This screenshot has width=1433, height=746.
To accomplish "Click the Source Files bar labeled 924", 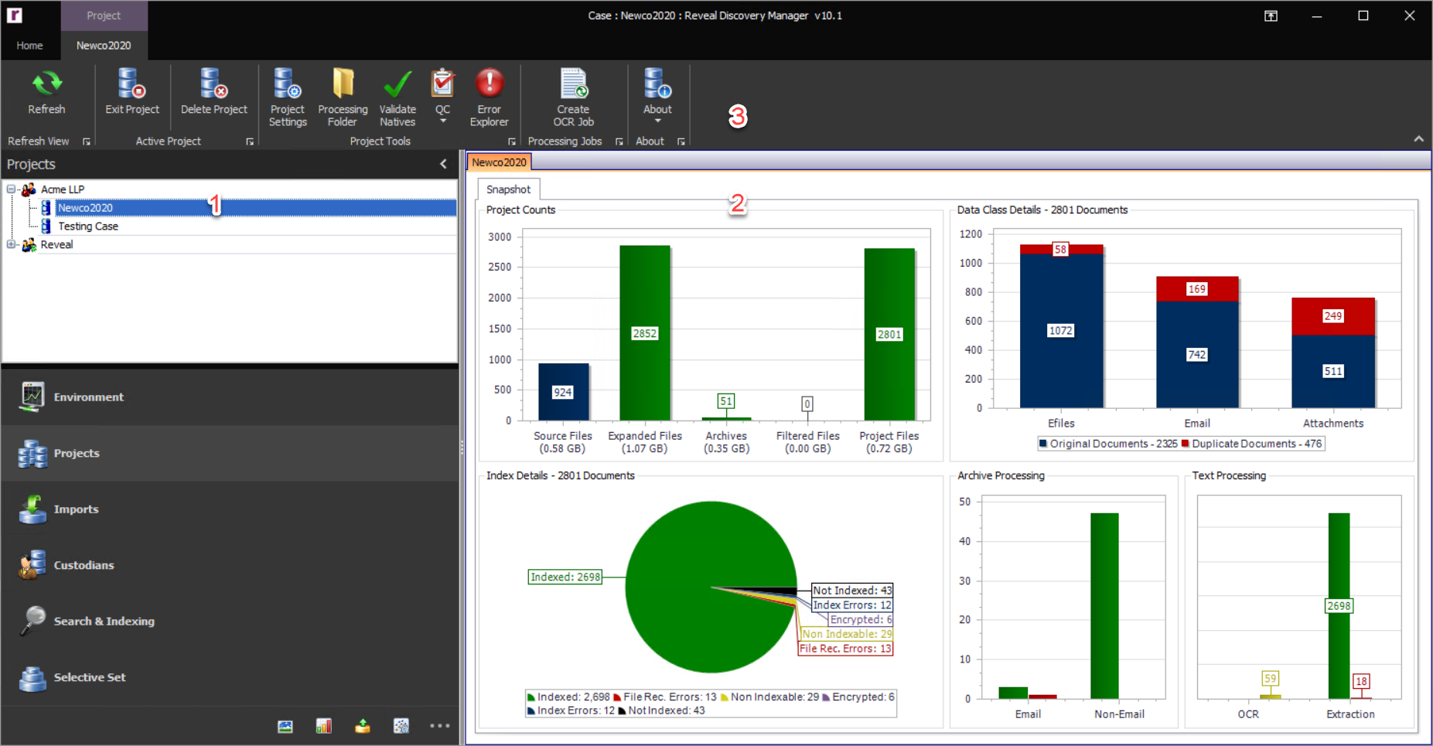I will click(x=563, y=391).
